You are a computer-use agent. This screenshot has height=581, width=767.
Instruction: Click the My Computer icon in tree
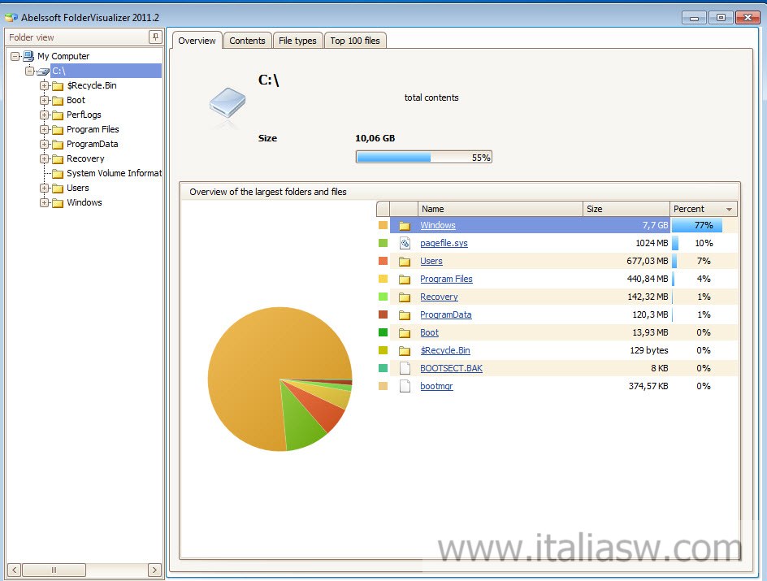(28, 56)
